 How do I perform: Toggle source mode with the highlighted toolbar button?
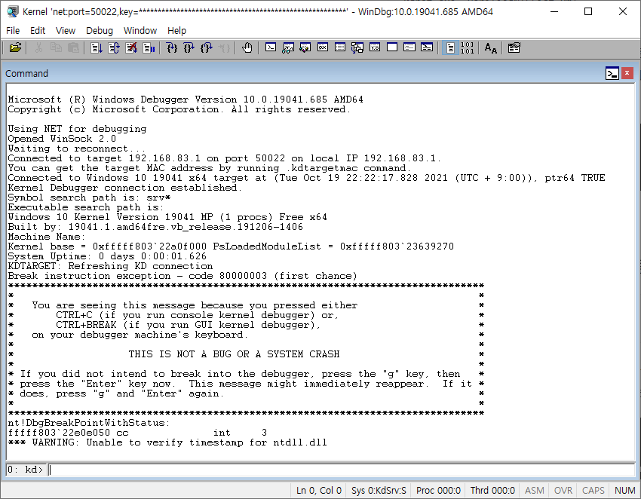[x=450, y=47]
